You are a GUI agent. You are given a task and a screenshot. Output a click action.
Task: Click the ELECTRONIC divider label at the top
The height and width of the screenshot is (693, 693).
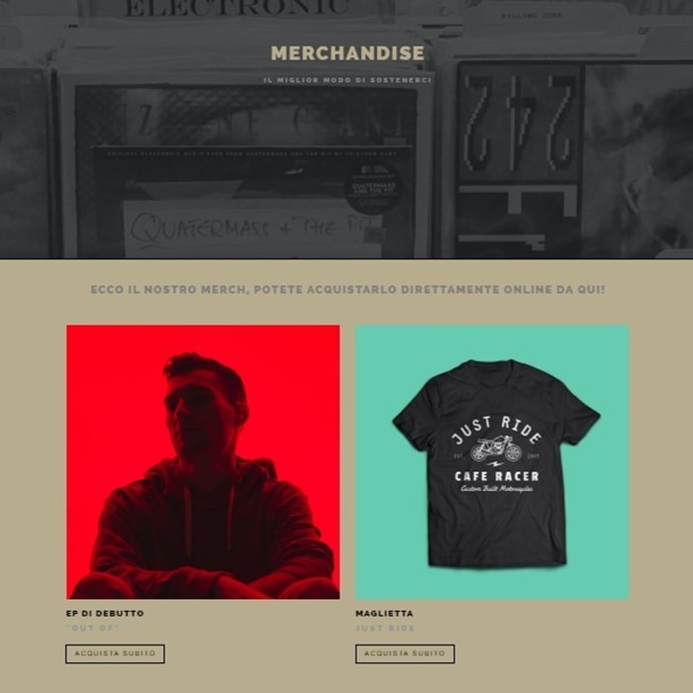tap(237, 8)
